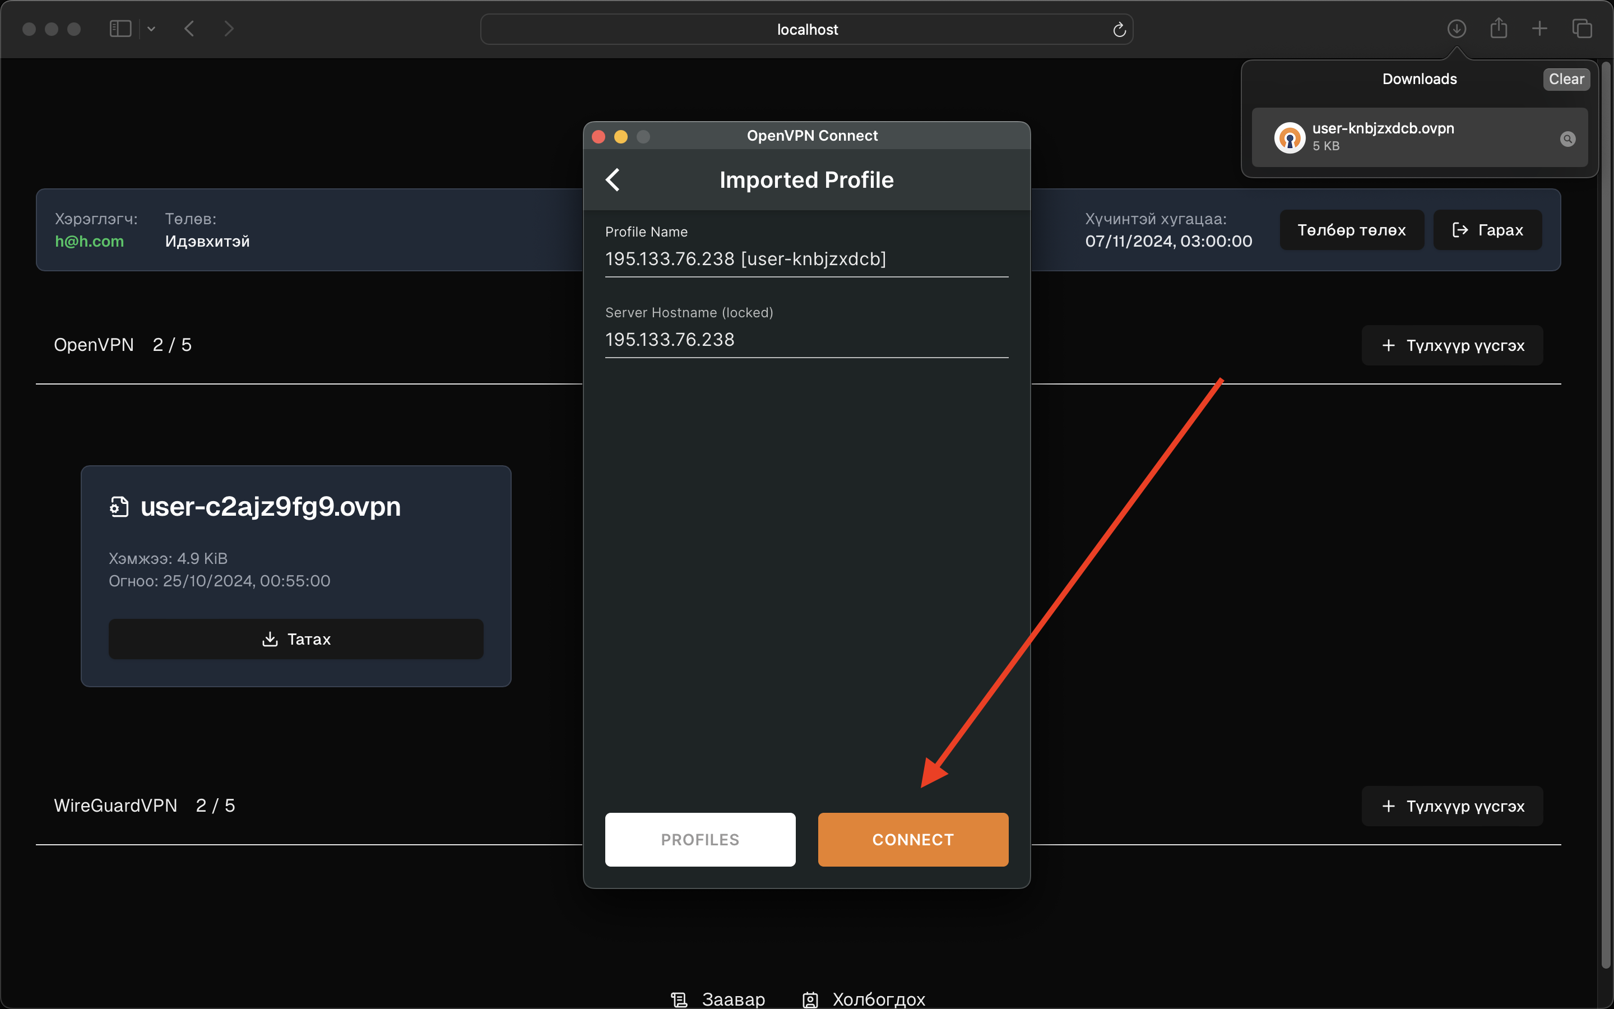Close the OpenVPN Connect window

pos(599,136)
